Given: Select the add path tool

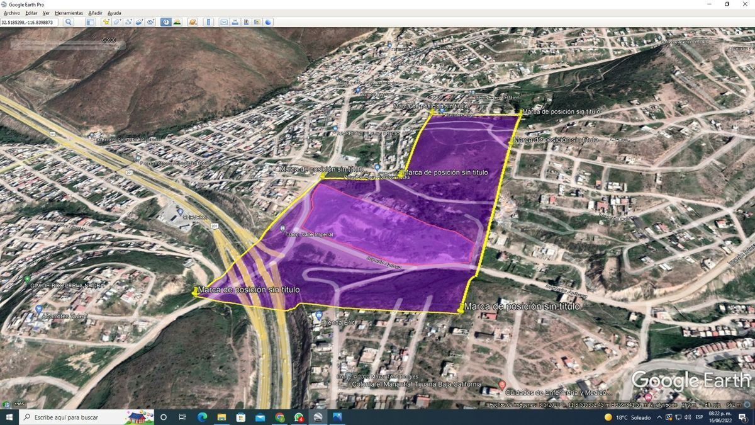Looking at the screenshot, I should tap(128, 22).
